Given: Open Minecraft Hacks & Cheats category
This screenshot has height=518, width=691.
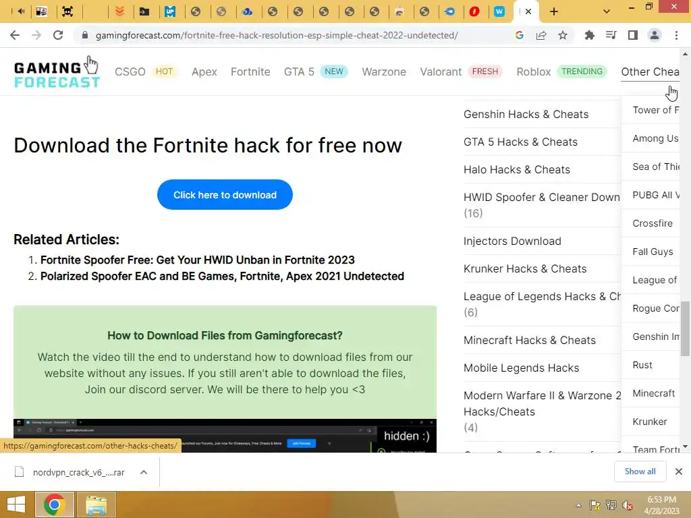Looking at the screenshot, I should tap(529, 340).
